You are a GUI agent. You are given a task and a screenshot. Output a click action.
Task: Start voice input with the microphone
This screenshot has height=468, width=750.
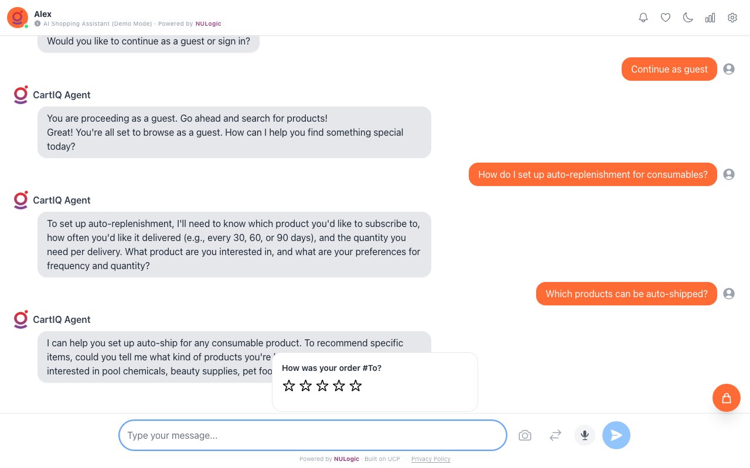(x=584, y=435)
